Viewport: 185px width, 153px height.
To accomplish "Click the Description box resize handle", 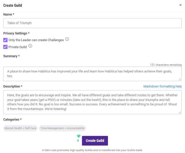I will [x=180, y=112].
